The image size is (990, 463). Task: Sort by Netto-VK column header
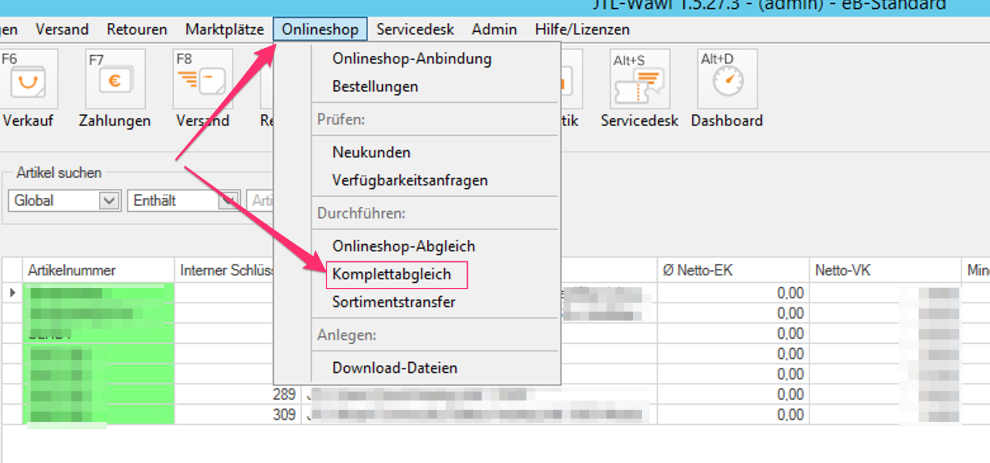click(x=885, y=270)
